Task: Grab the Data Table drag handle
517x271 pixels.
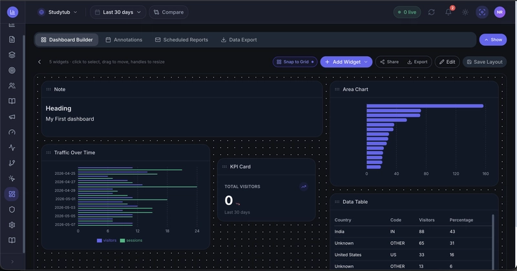Action: [337, 202]
